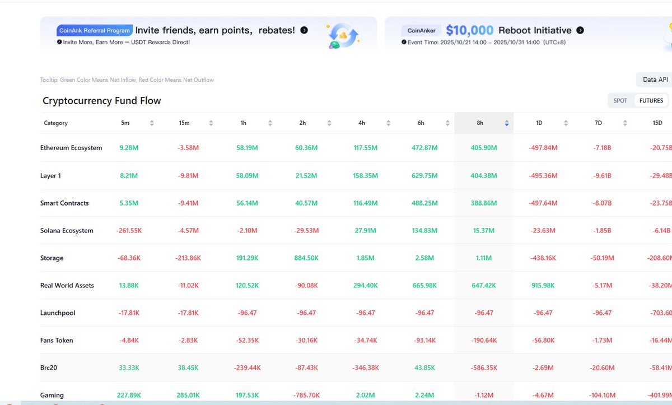This screenshot has height=405, width=672.
Task: Open the Real World Assets category
Action: click(x=67, y=286)
